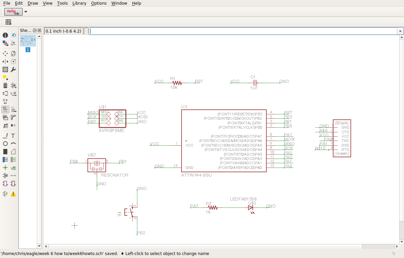Select sheet 1 thumbnail
The width and height of the screenshot is (404, 258).
pos(28,41)
